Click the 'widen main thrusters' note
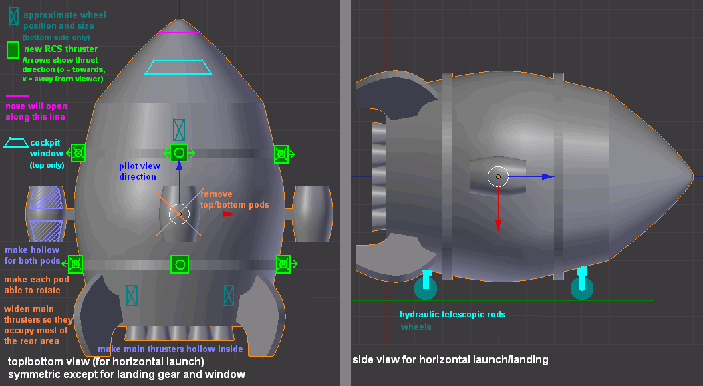Screen dimensions: 703x386 (x=39, y=325)
